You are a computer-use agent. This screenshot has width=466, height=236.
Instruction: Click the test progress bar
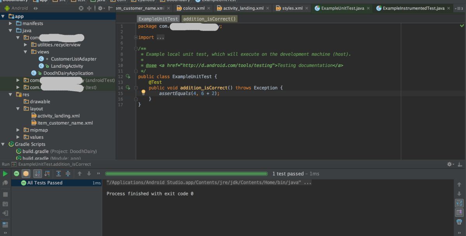(x=186, y=174)
